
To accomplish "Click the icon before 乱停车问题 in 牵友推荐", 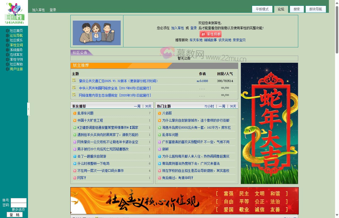I will (x=75, y=113).
